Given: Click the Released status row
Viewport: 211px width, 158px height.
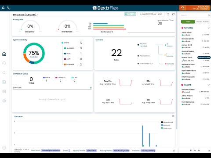Looking at the screenshot, I should (73, 65).
